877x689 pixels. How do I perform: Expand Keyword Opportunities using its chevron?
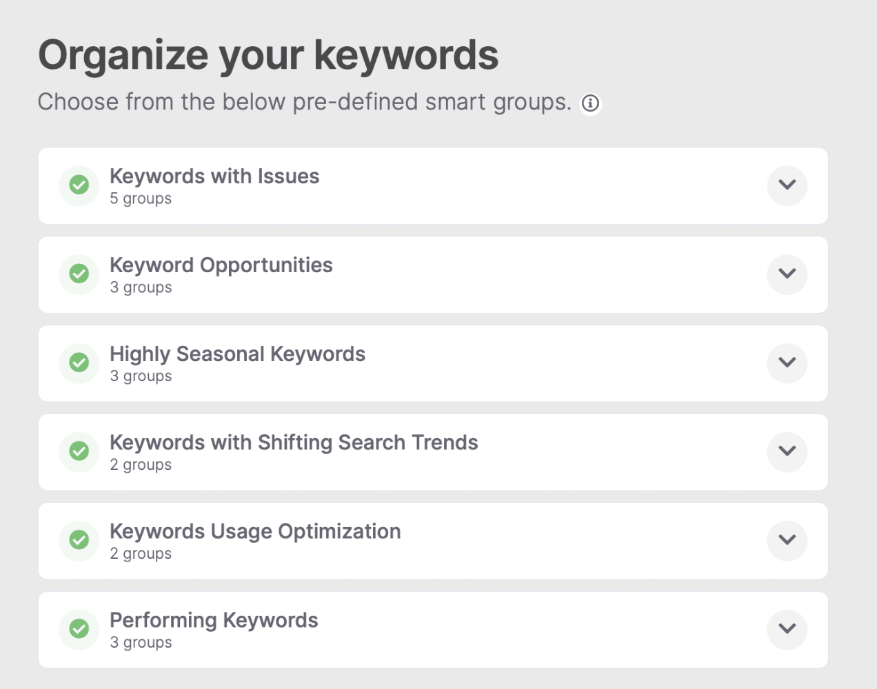click(x=787, y=274)
